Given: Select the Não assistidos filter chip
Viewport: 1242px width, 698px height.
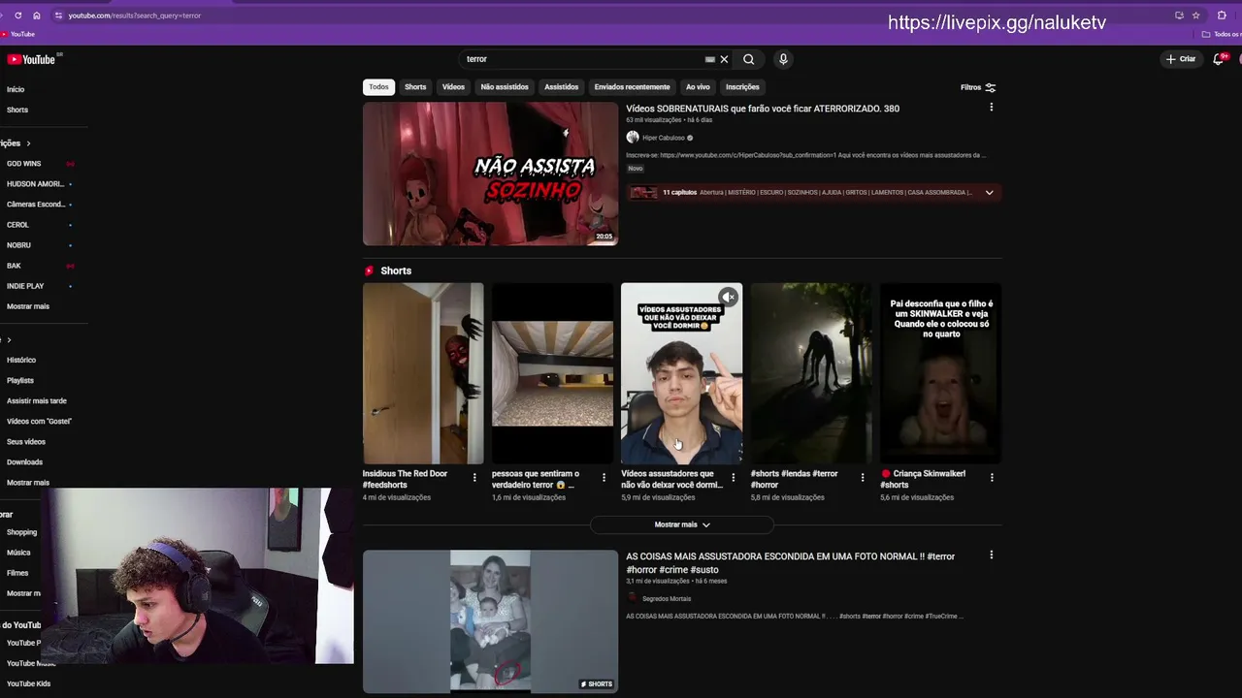Looking at the screenshot, I should tap(505, 87).
